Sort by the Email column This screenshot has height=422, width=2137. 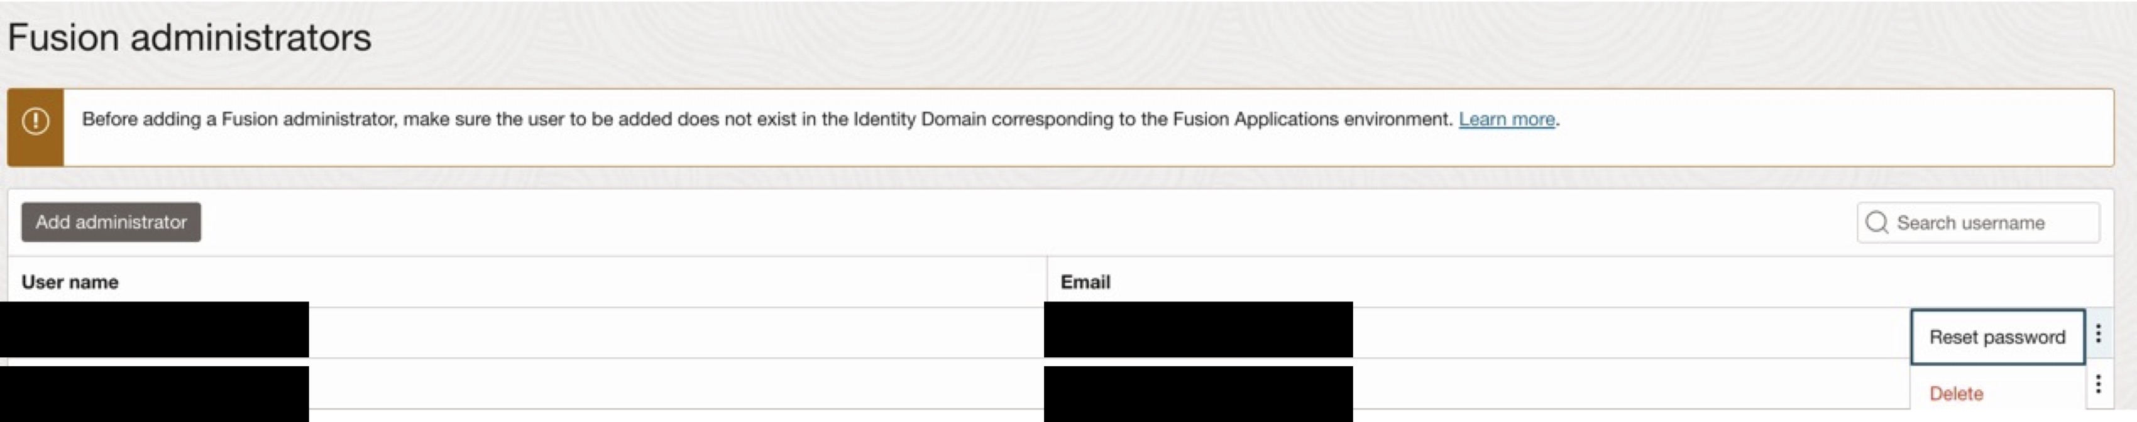click(1087, 282)
